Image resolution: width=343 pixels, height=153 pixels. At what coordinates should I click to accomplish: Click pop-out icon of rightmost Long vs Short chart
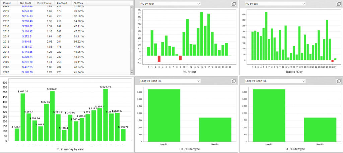point(339,81)
